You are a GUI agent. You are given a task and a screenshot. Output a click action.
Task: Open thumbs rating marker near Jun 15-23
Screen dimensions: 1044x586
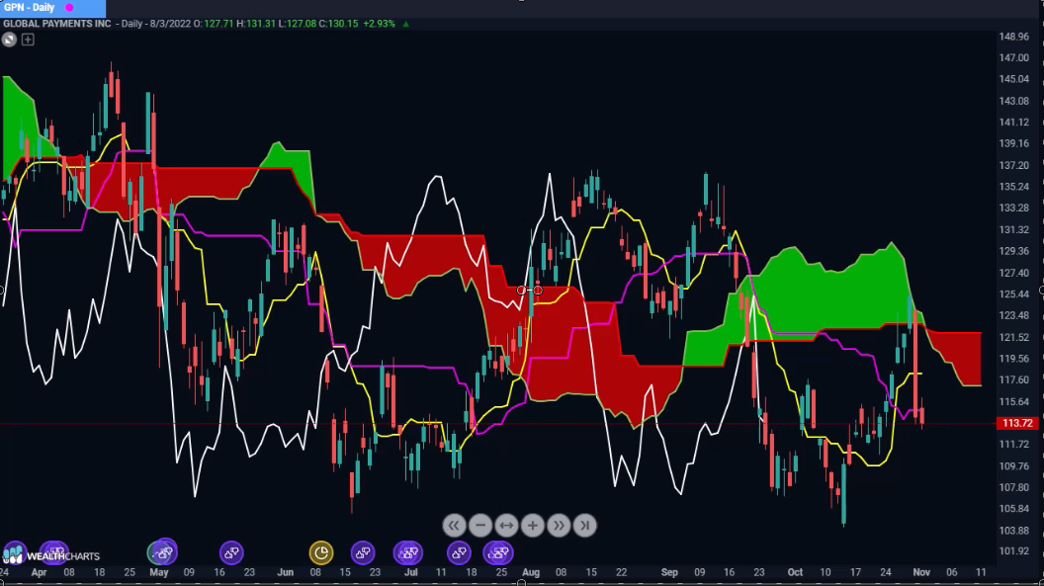[x=363, y=552]
